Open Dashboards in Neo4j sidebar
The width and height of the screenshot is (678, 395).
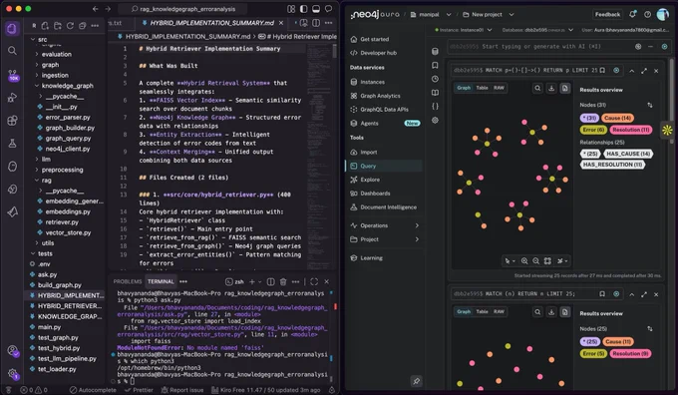pyautogui.click(x=375, y=194)
